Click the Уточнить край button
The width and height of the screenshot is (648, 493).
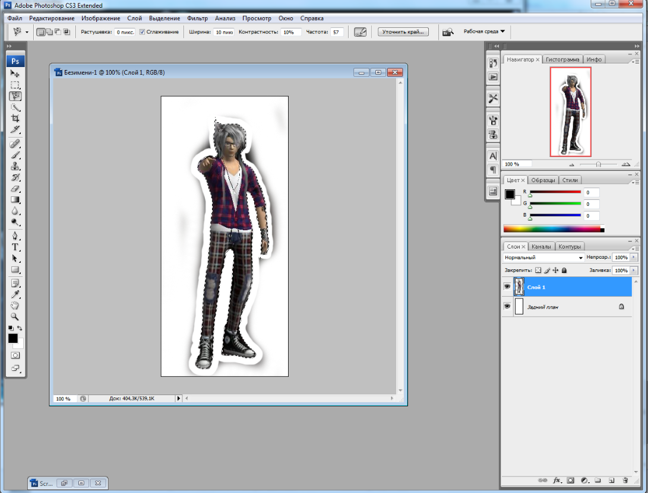[403, 32]
